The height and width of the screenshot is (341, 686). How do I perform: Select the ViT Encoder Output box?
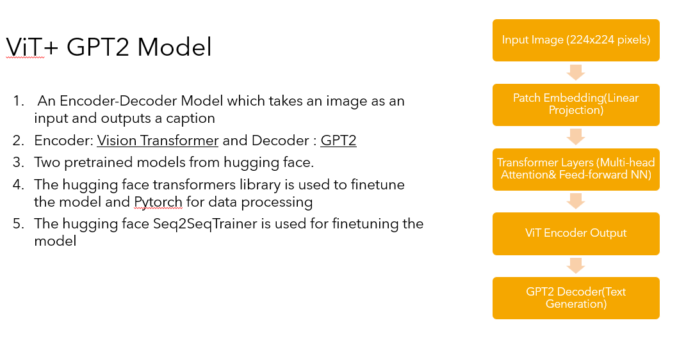click(576, 233)
